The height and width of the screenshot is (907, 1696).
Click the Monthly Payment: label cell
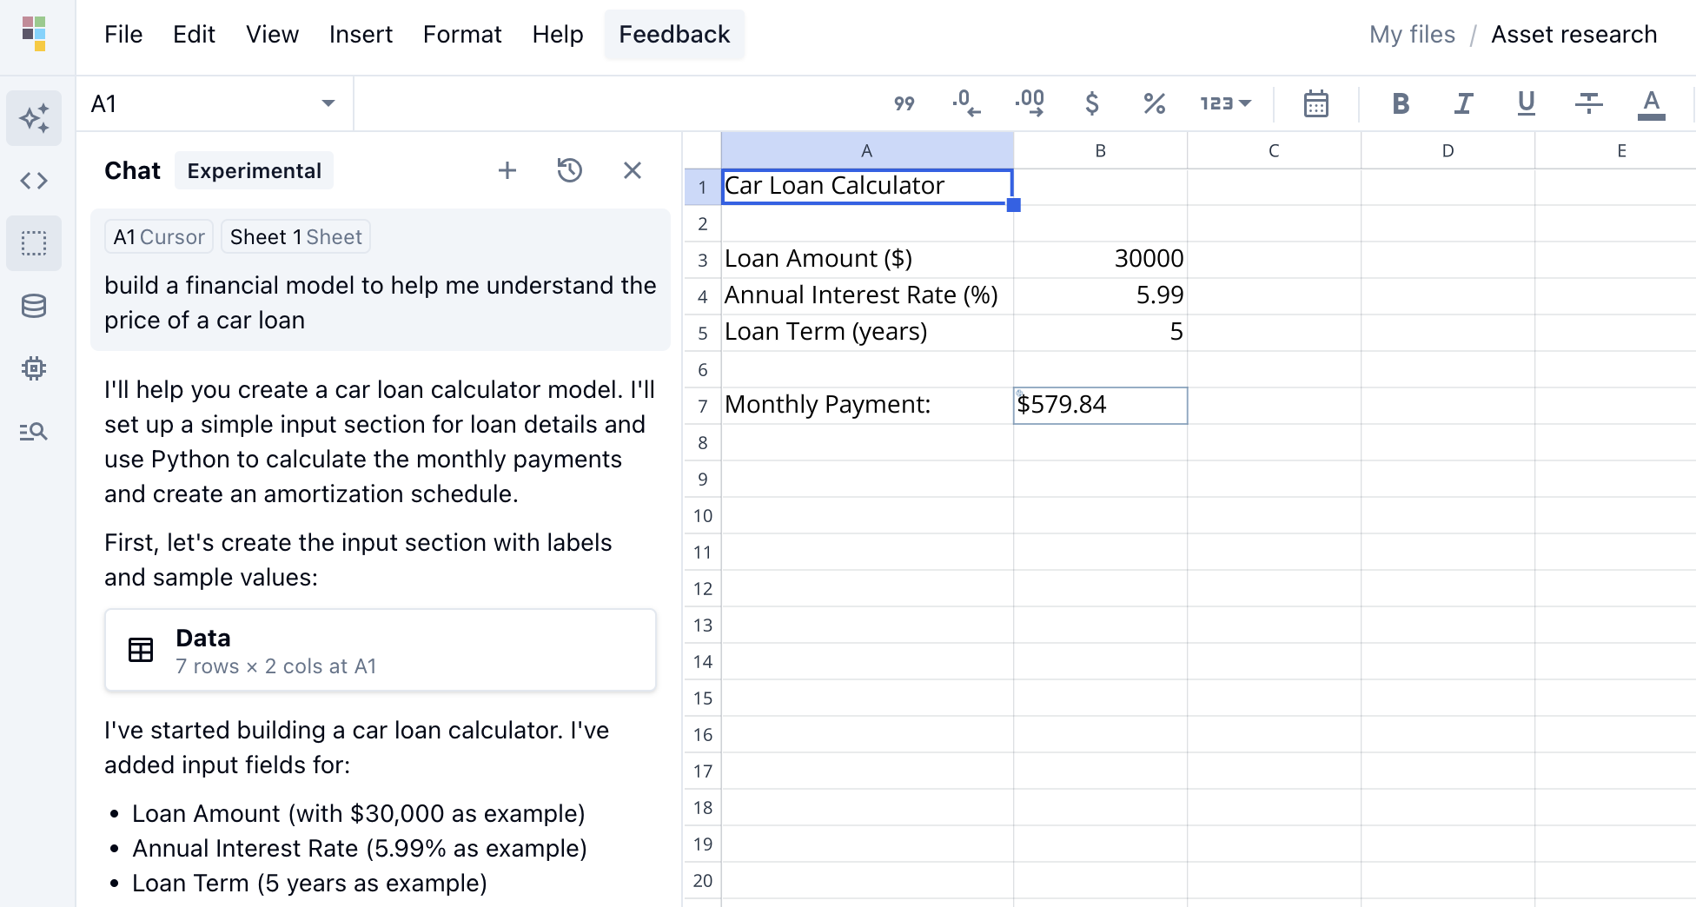(867, 406)
